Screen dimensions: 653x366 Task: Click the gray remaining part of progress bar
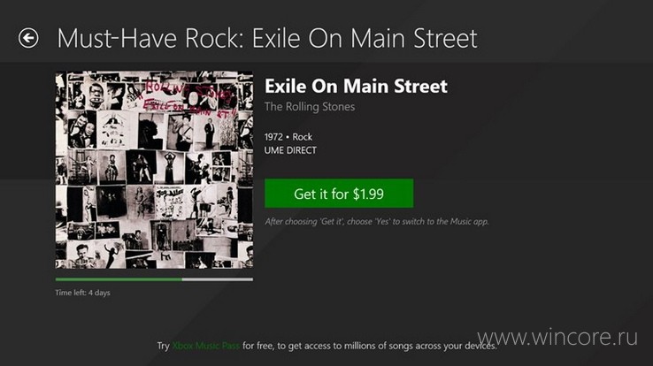(x=218, y=279)
